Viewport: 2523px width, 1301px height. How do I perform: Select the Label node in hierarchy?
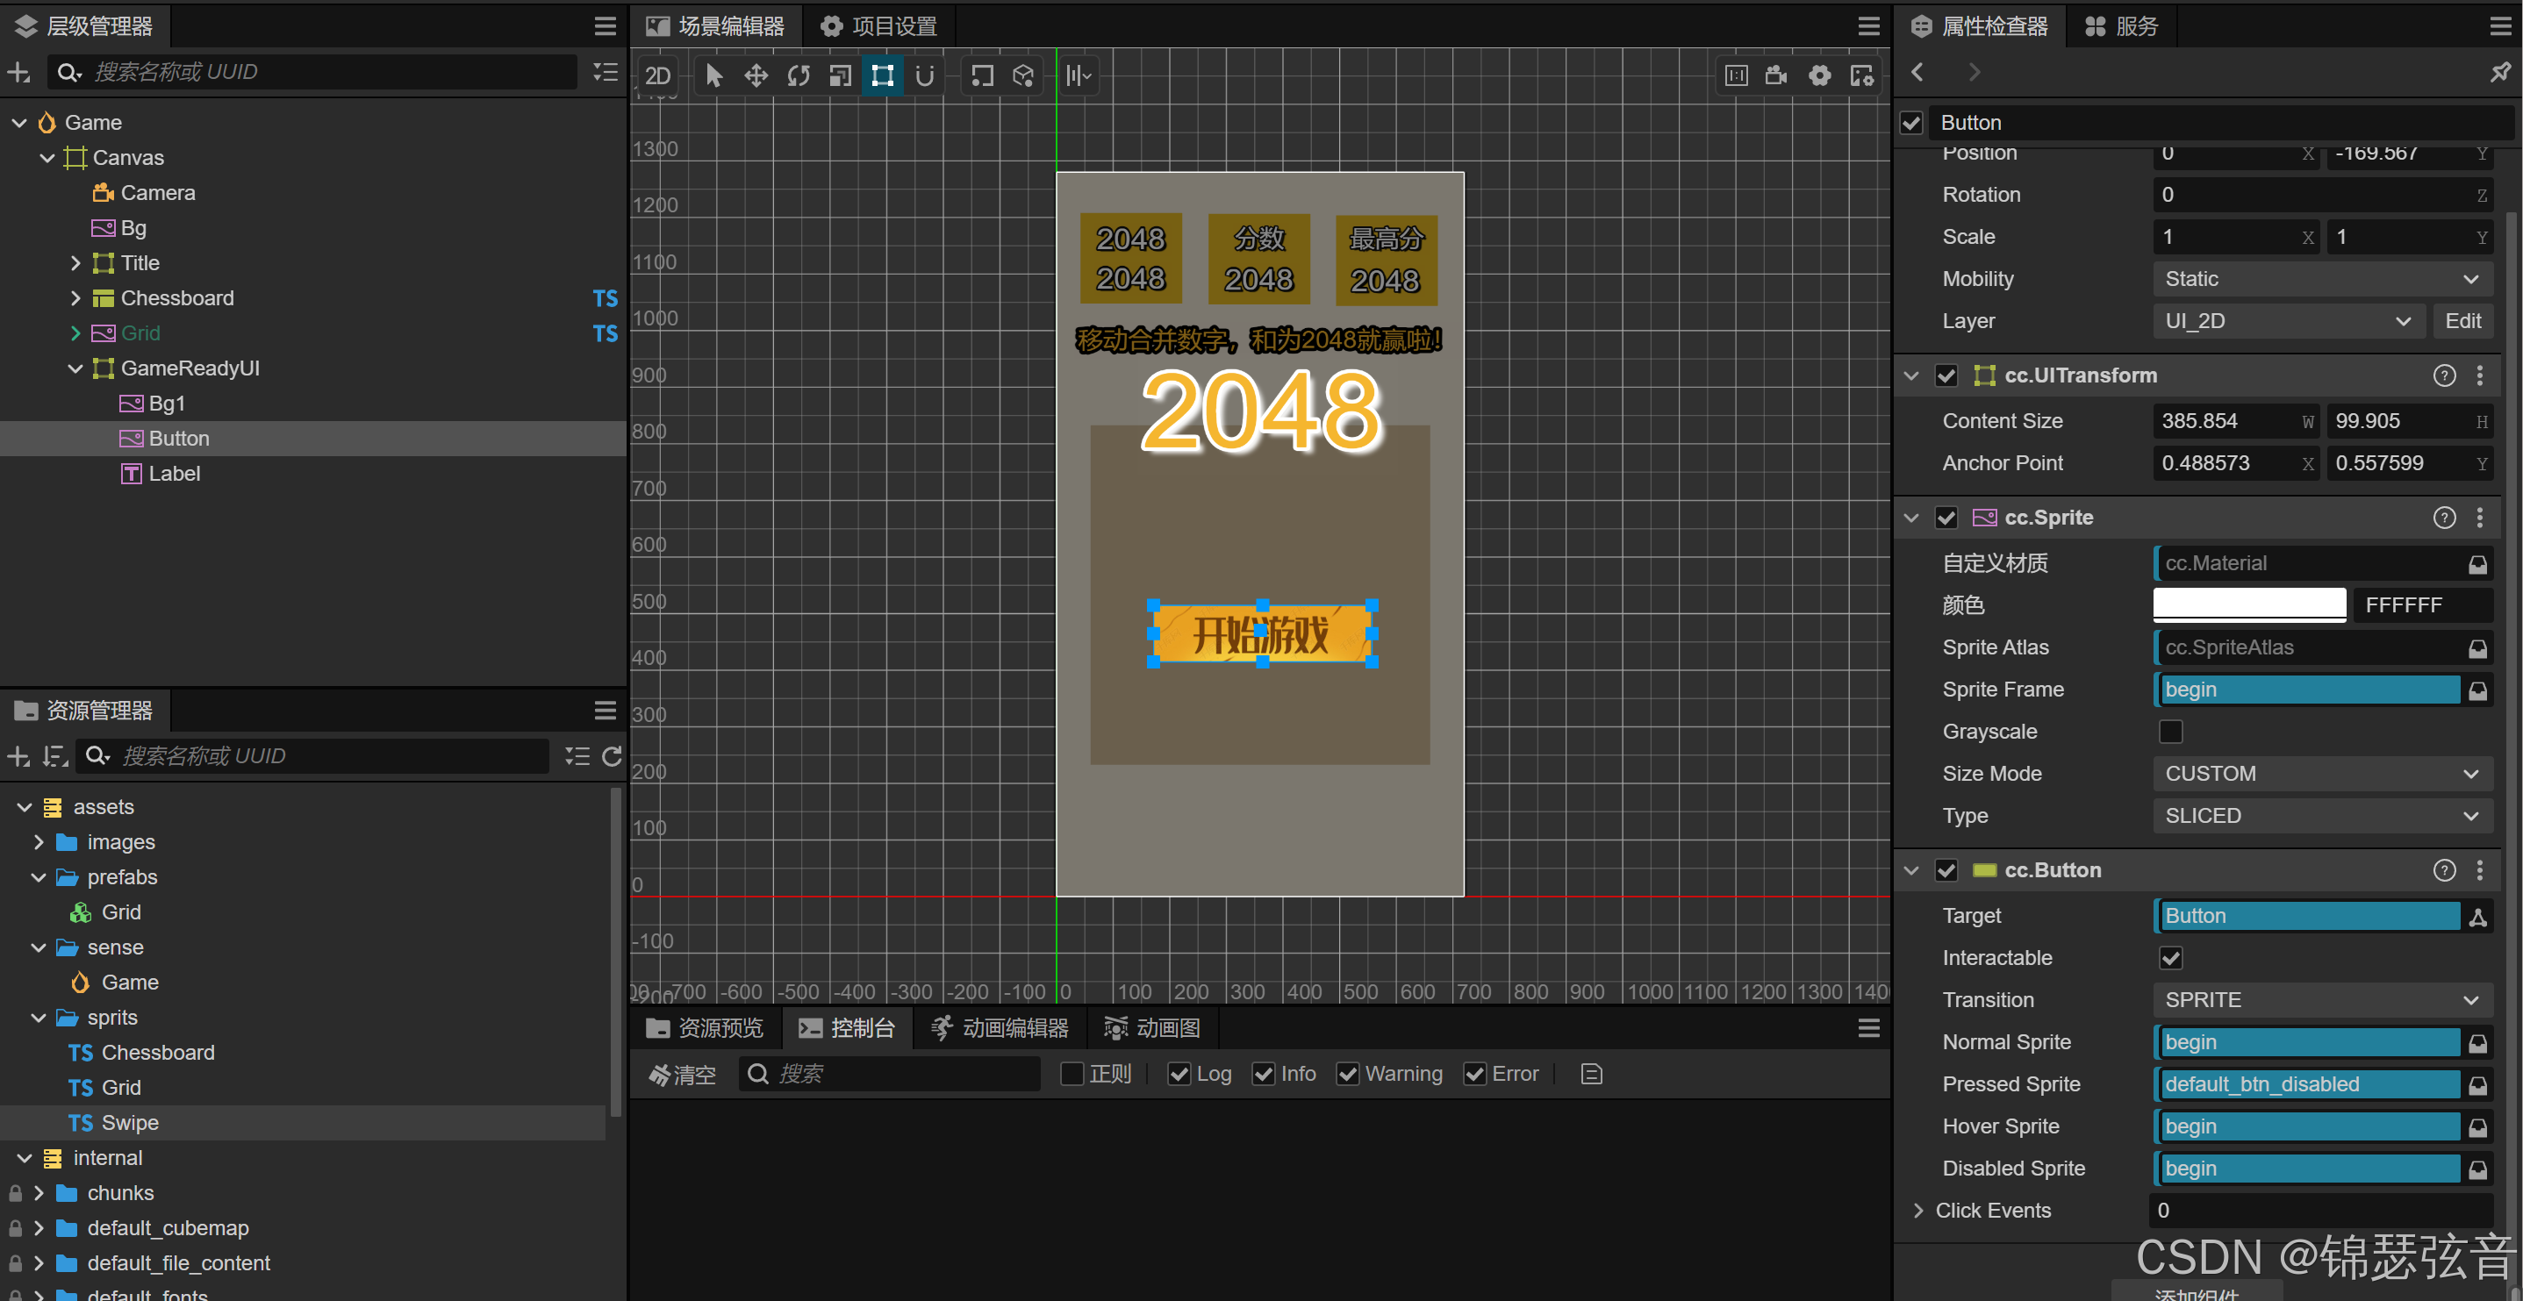pyautogui.click(x=174, y=474)
